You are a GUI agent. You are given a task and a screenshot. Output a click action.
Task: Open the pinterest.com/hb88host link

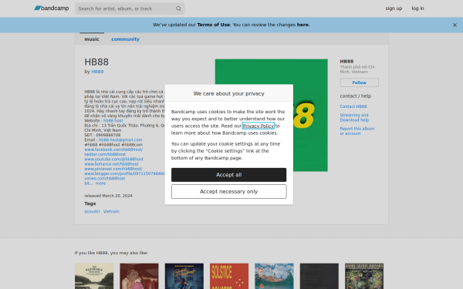(113, 169)
